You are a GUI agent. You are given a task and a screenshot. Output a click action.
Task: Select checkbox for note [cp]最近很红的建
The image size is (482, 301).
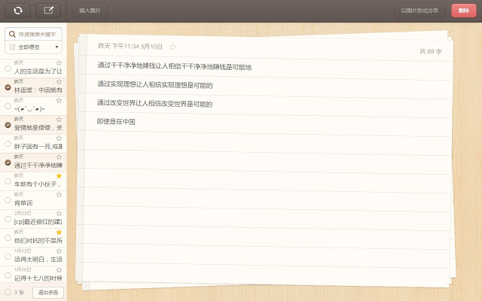tap(8, 219)
